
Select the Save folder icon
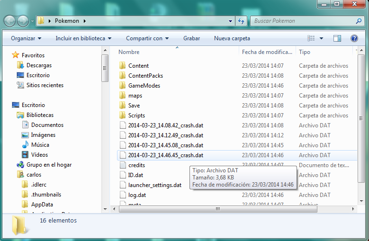click(122, 105)
